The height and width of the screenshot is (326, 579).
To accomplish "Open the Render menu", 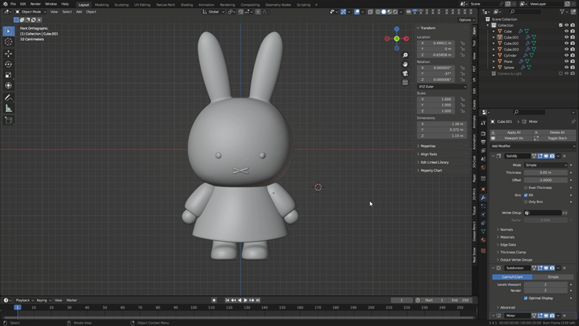I will (x=35, y=4).
